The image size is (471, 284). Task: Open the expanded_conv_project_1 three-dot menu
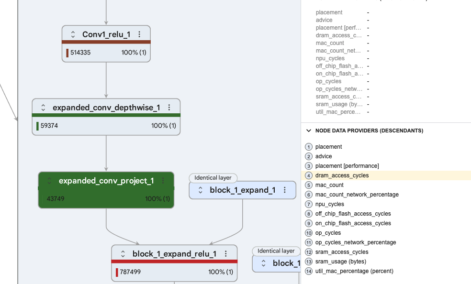point(163,181)
